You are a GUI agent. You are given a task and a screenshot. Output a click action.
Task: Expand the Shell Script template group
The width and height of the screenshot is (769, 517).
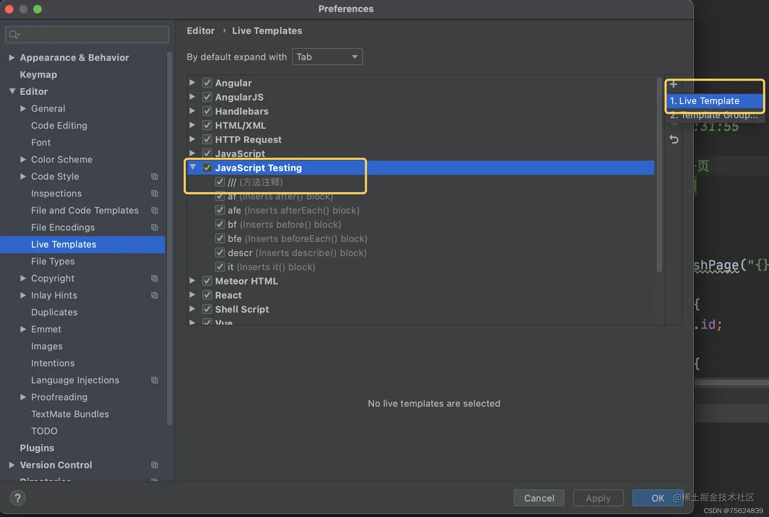[192, 309]
